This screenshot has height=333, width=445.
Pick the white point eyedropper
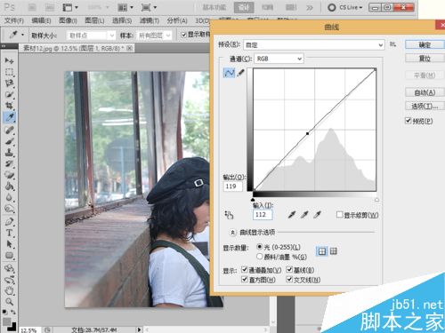[317, 215]
